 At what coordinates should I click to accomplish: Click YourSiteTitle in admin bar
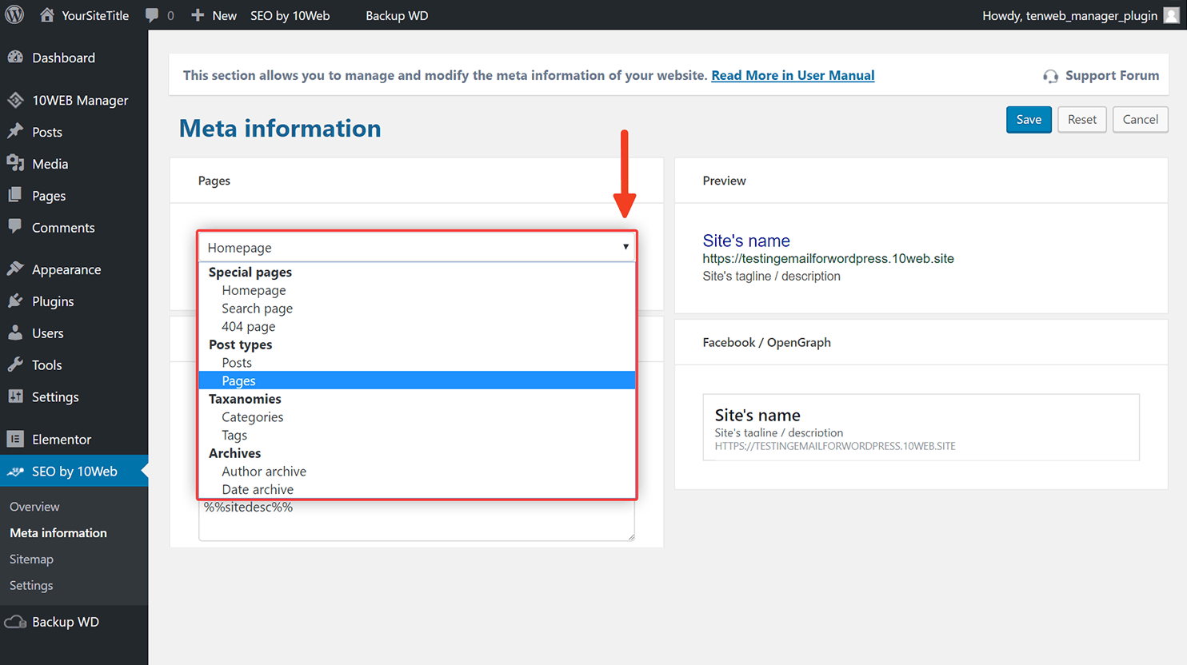click(95, 15)
